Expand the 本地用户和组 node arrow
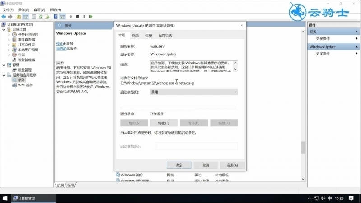The width and height of the screenshot is (361, 203). 9,50
